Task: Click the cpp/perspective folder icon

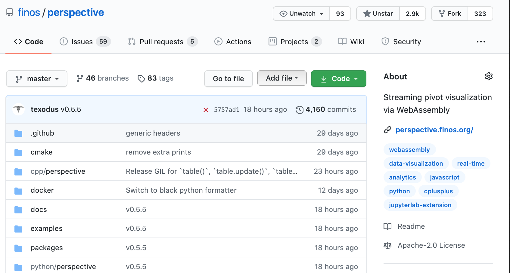Action: tap(18, 172)
